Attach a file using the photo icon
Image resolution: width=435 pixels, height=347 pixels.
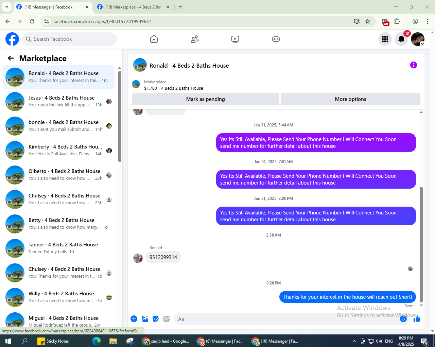[145, 319]
